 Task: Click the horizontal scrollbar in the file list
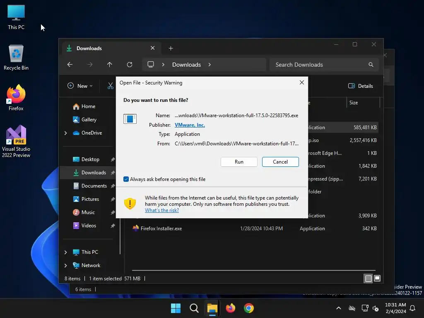(254, 270)
